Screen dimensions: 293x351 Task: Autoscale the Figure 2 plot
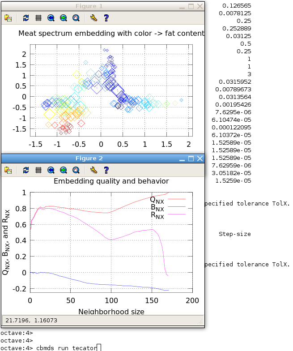click(76, 170)
